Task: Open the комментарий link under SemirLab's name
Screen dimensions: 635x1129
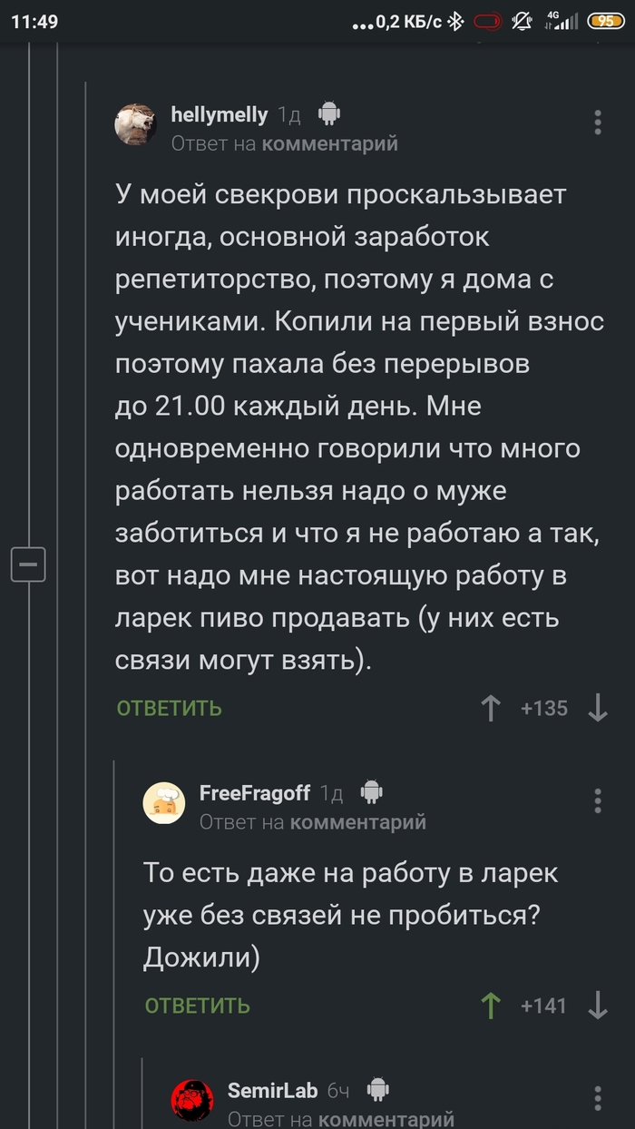Action: coord(388,1119)
